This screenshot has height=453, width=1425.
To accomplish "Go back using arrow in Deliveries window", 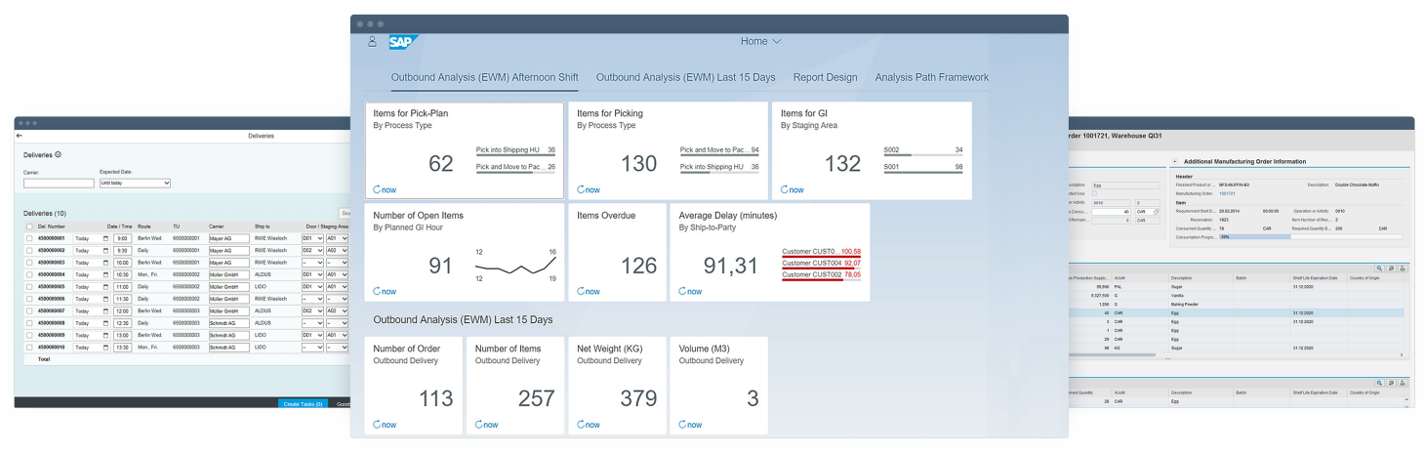I will pos(20,136).
